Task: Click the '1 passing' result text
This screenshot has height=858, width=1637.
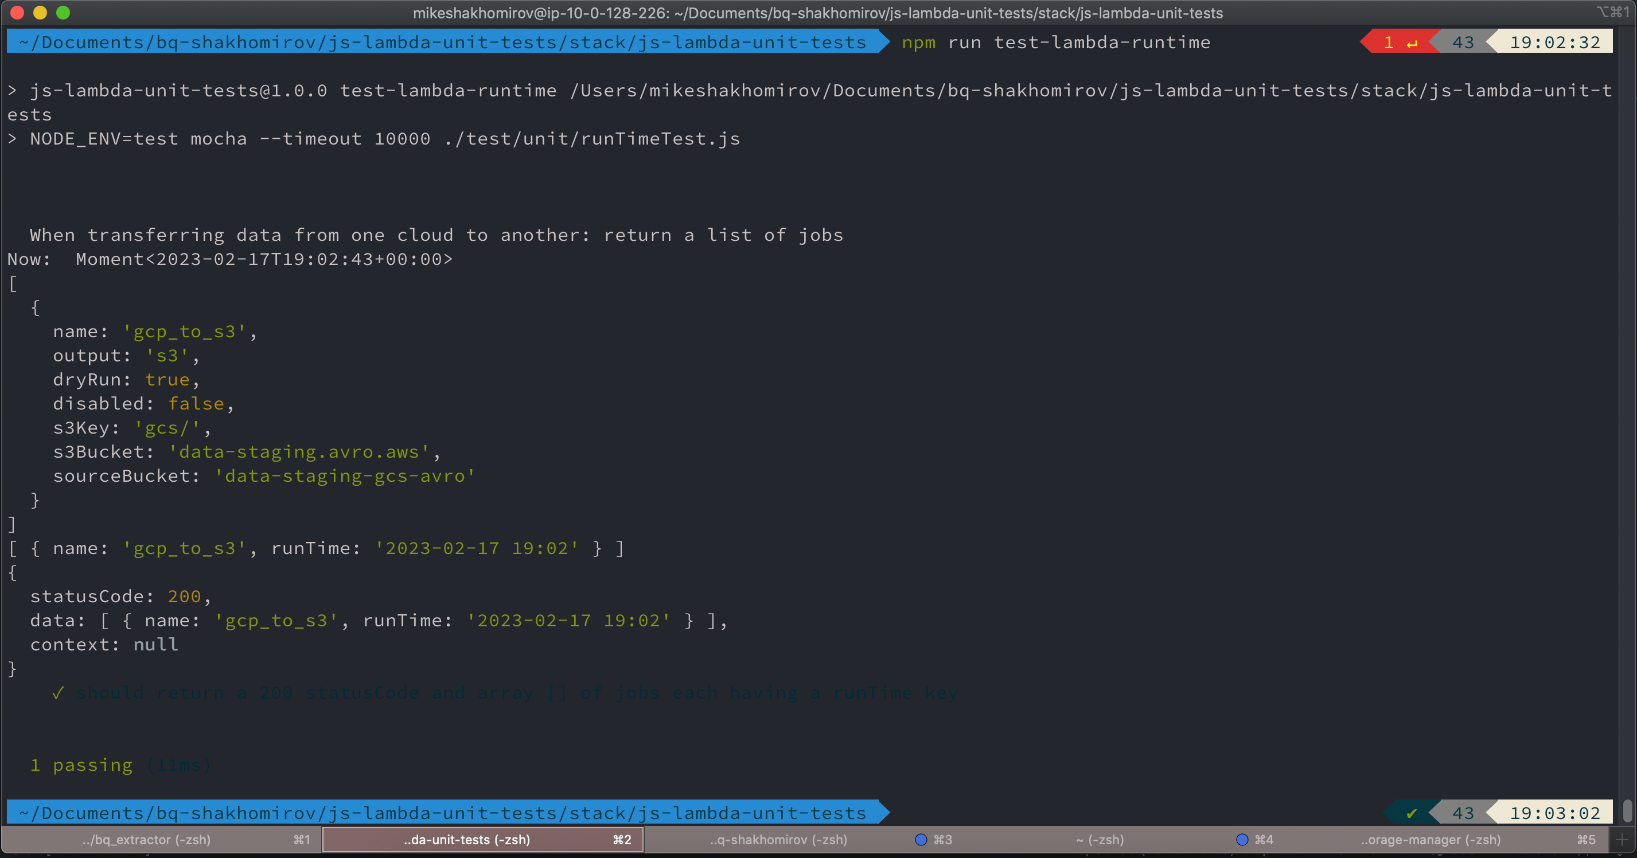Action: (x=82, y=765)
